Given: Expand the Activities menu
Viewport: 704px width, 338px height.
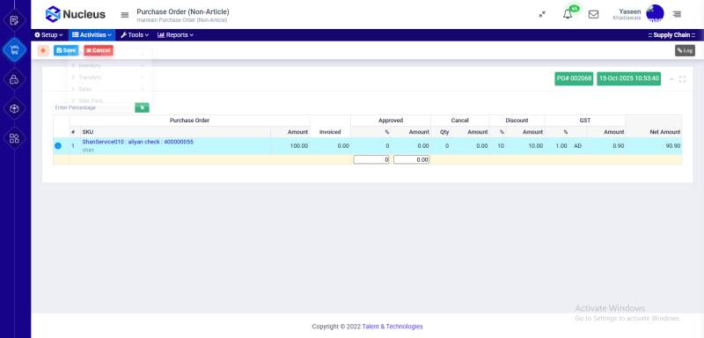Looking at the screenshot, I should tap(92, 35).
